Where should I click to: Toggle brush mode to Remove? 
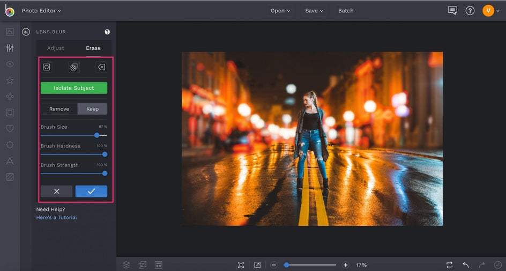coord(59,109)
